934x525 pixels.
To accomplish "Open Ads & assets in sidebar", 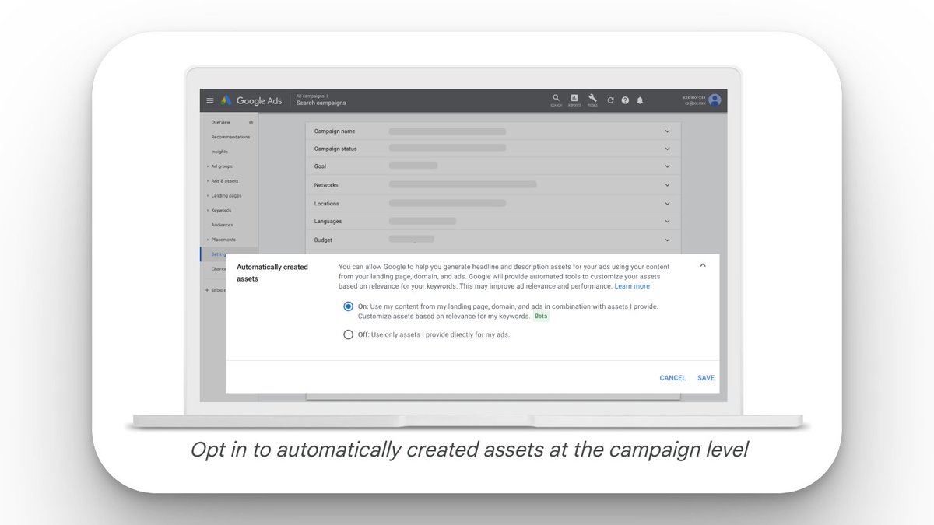I will pyautogui.click(x=224, y=181).
